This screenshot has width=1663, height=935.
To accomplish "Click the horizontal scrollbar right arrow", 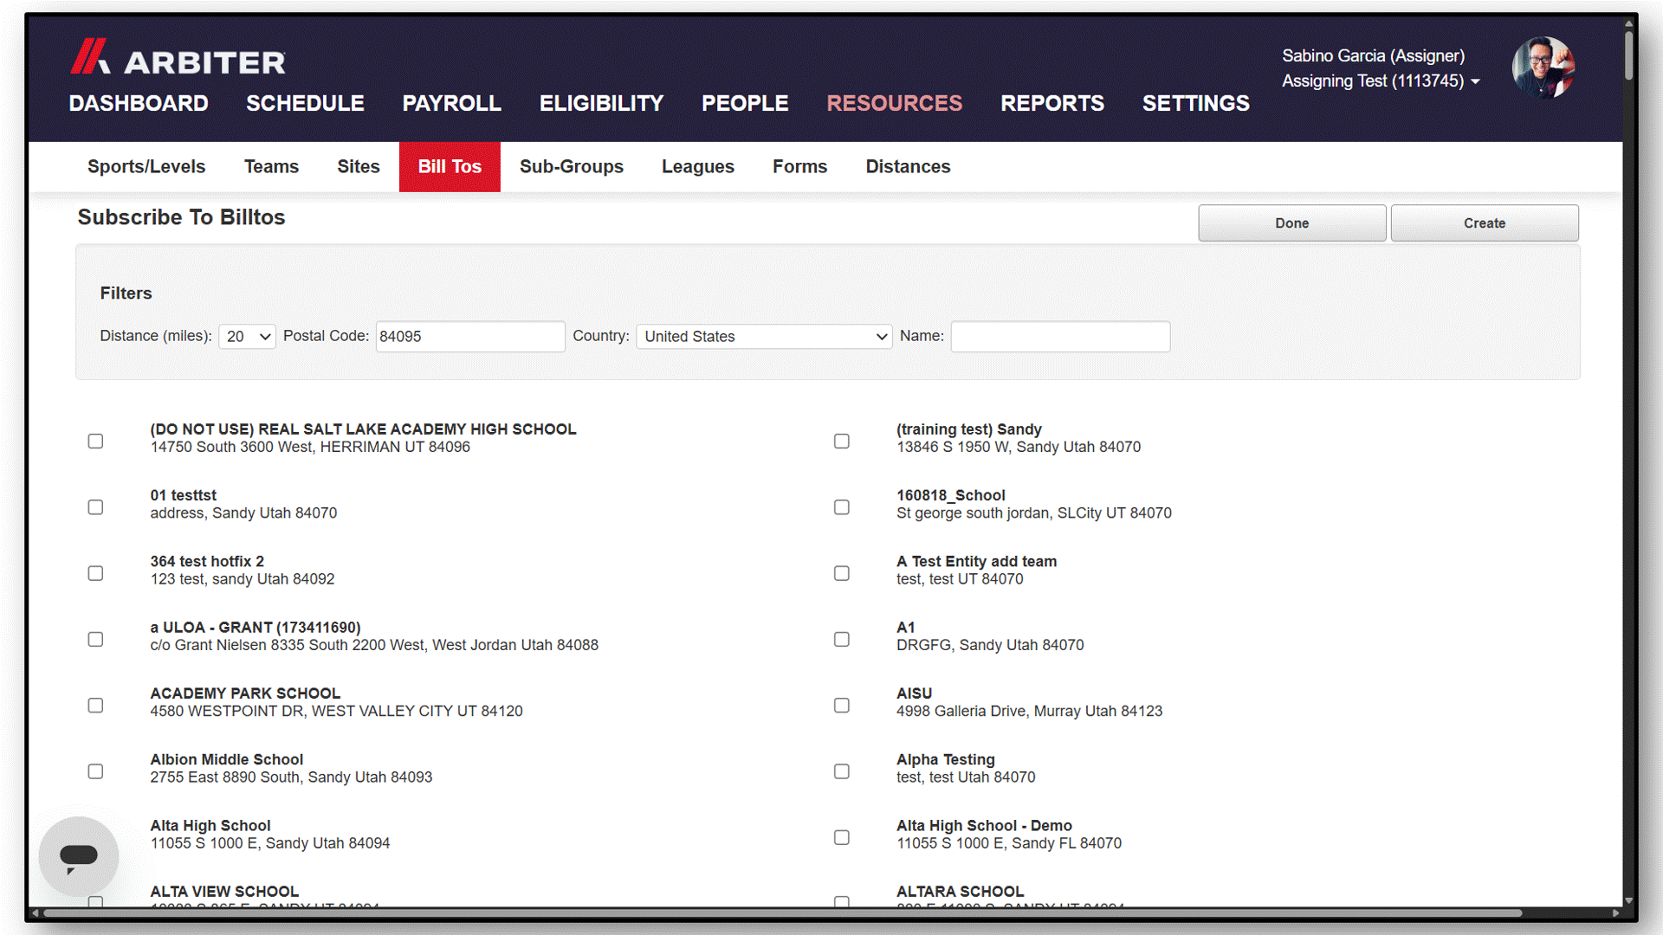I will coord(1615,912).
